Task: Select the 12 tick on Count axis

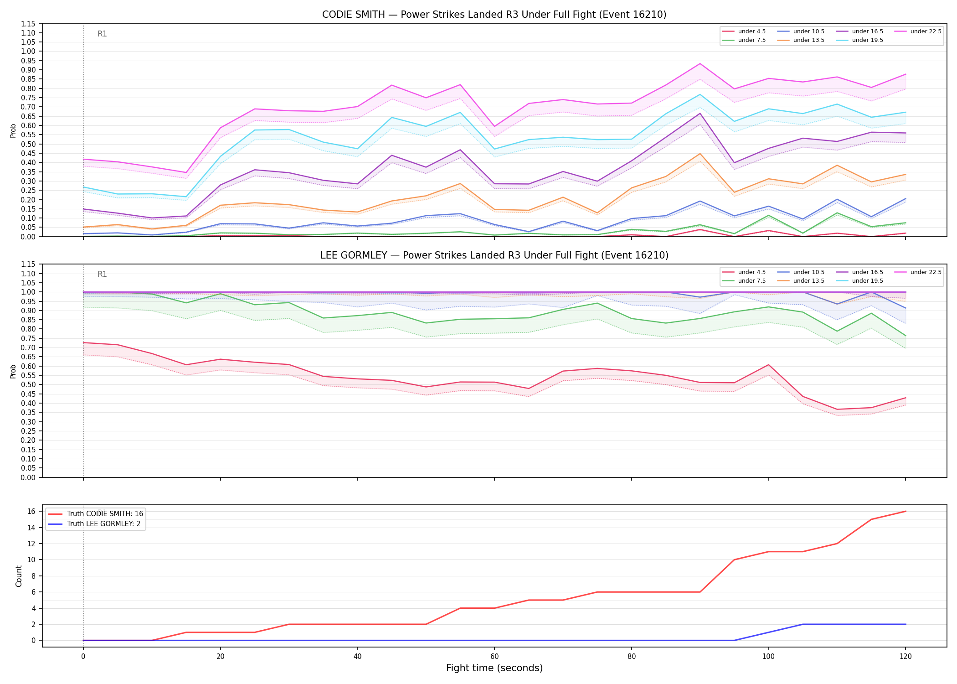Action: point(31,544)
